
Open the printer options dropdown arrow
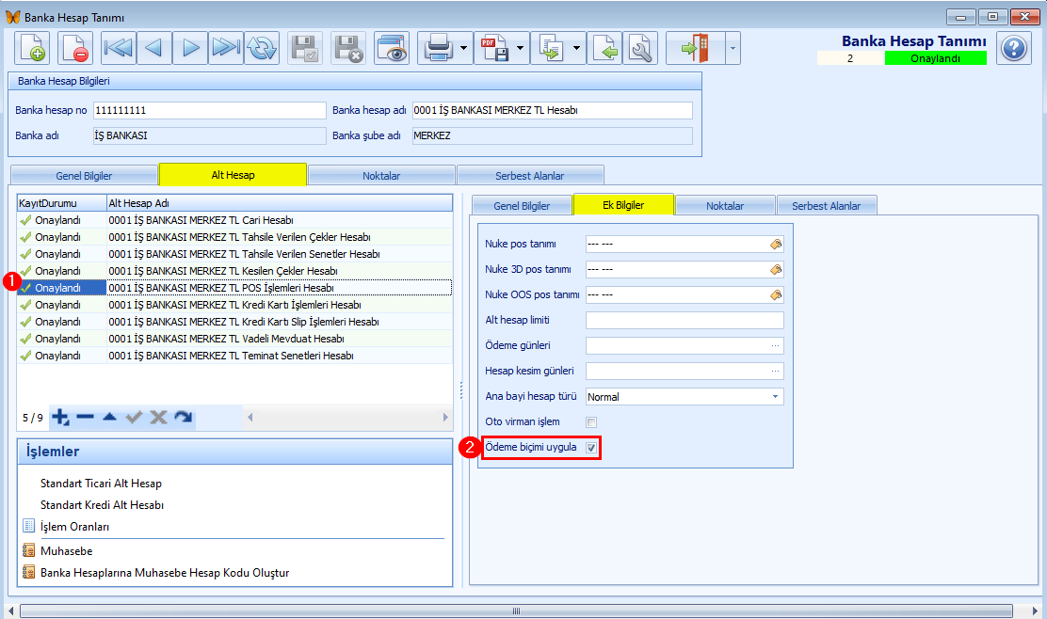465,48
